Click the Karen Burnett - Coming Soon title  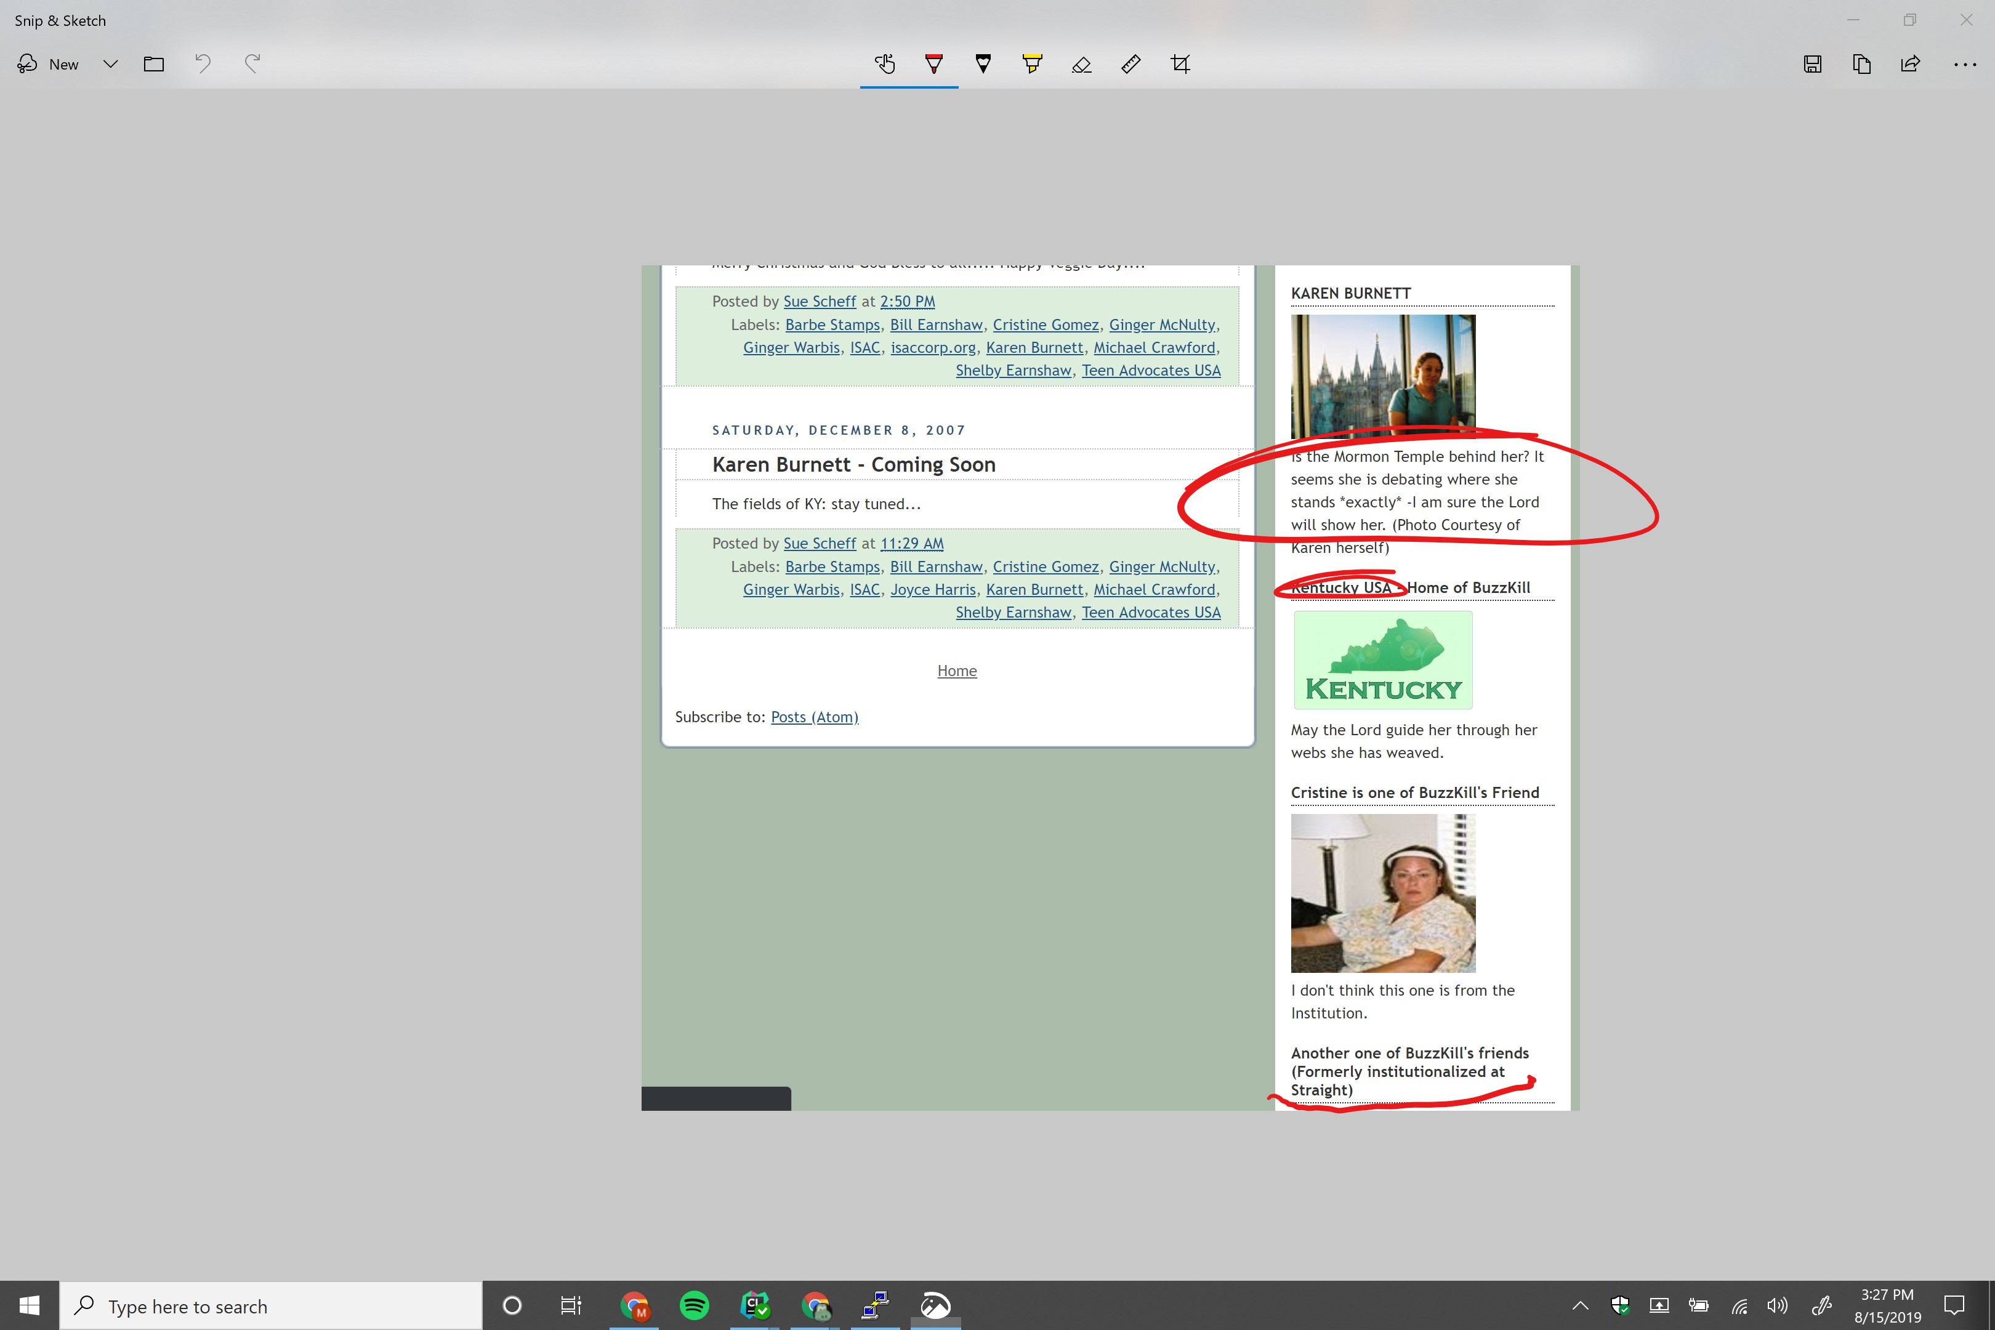pyautogui.click(x=853, y=464)
